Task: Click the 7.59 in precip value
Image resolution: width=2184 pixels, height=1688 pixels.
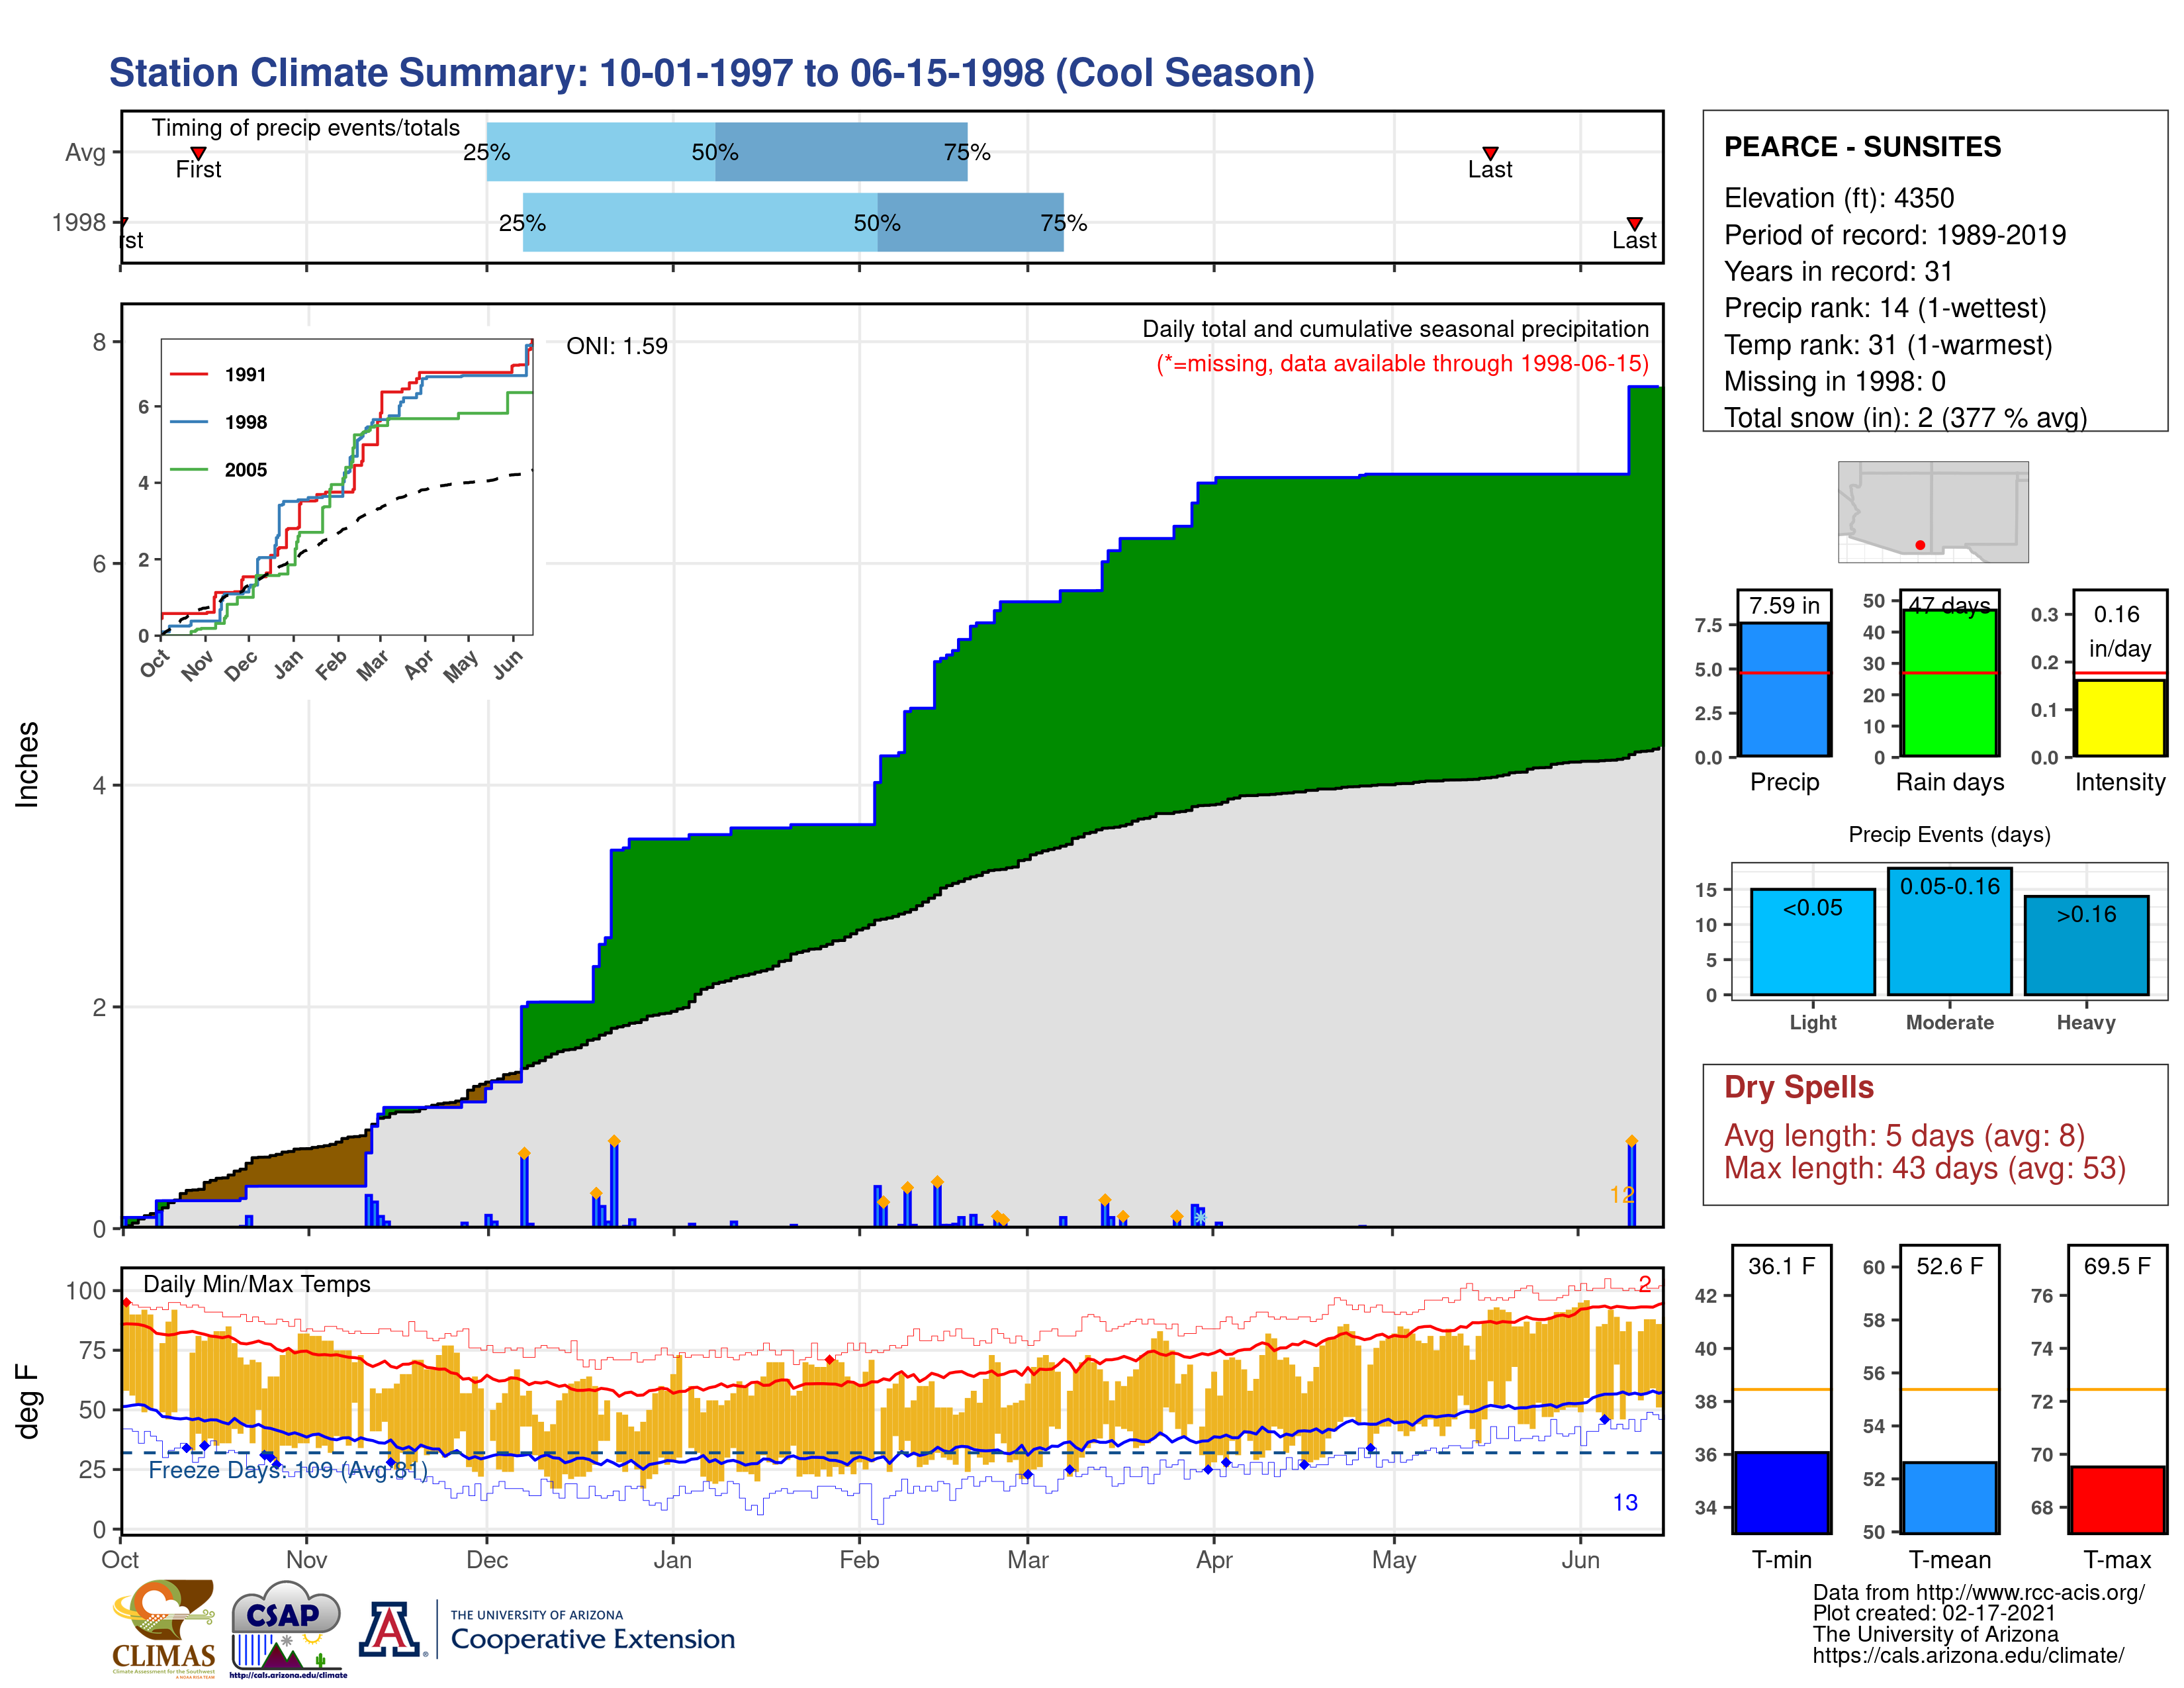Action: (1784, 606)
